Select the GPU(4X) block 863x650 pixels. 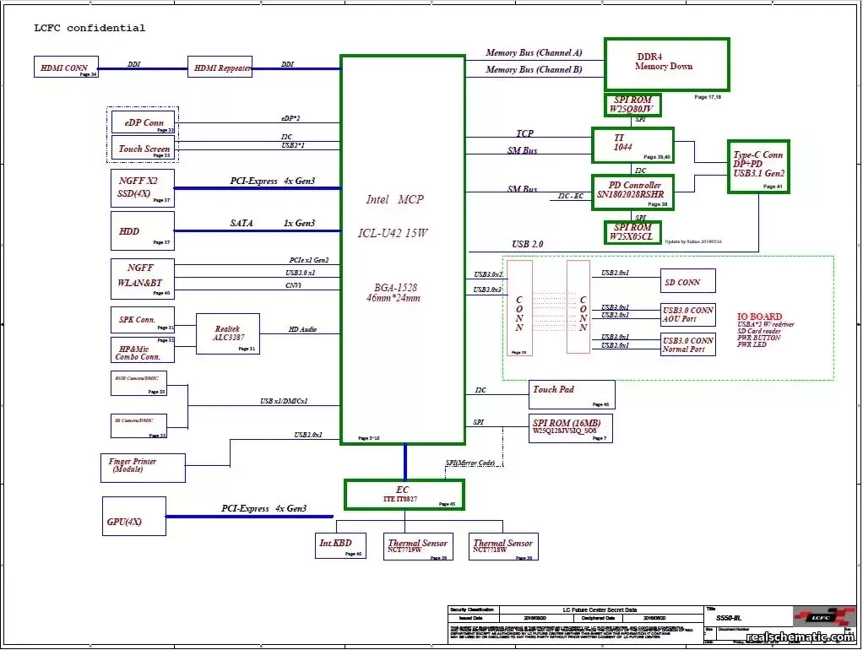pyautogui.click(x=133, y=517)
